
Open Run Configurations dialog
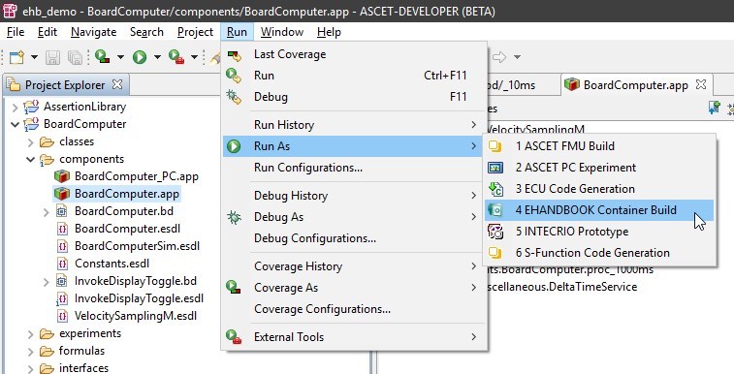354,168
